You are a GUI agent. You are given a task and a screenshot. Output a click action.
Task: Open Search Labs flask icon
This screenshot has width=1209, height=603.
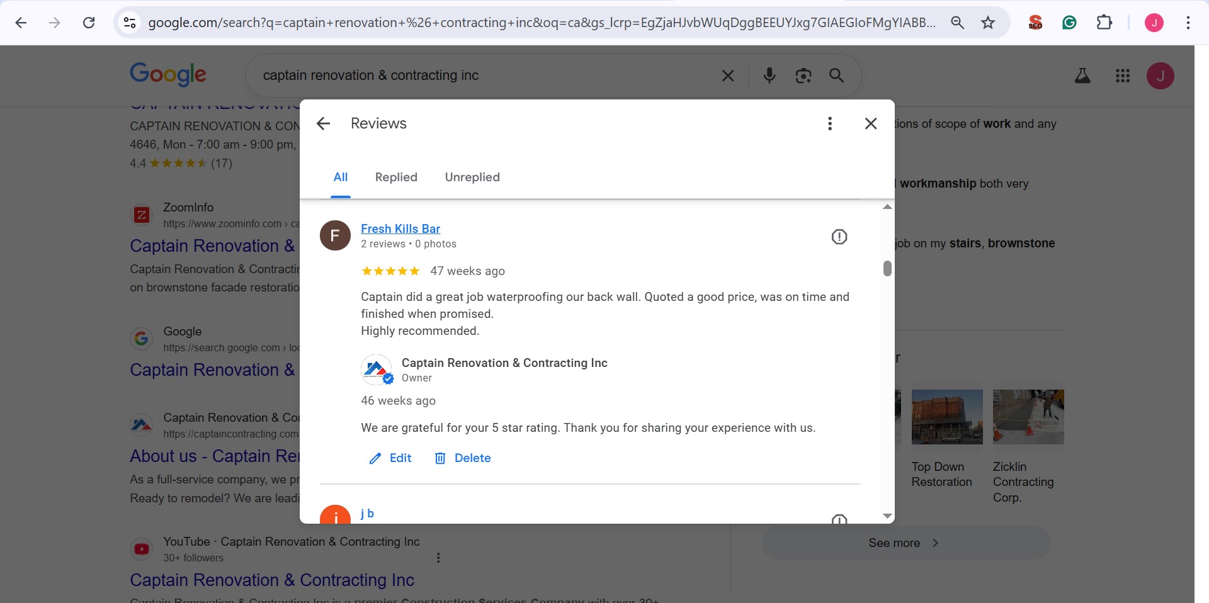pos(1082,76)
